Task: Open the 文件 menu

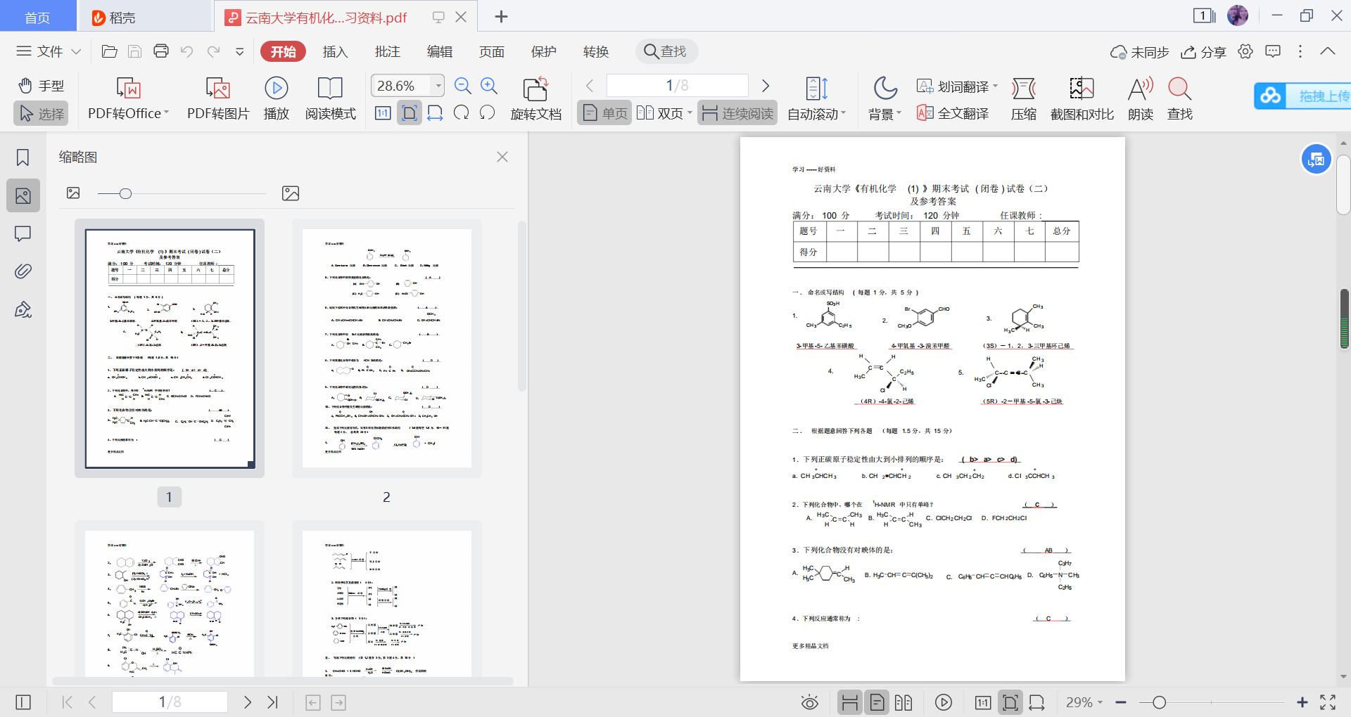Action: [49, 51]
